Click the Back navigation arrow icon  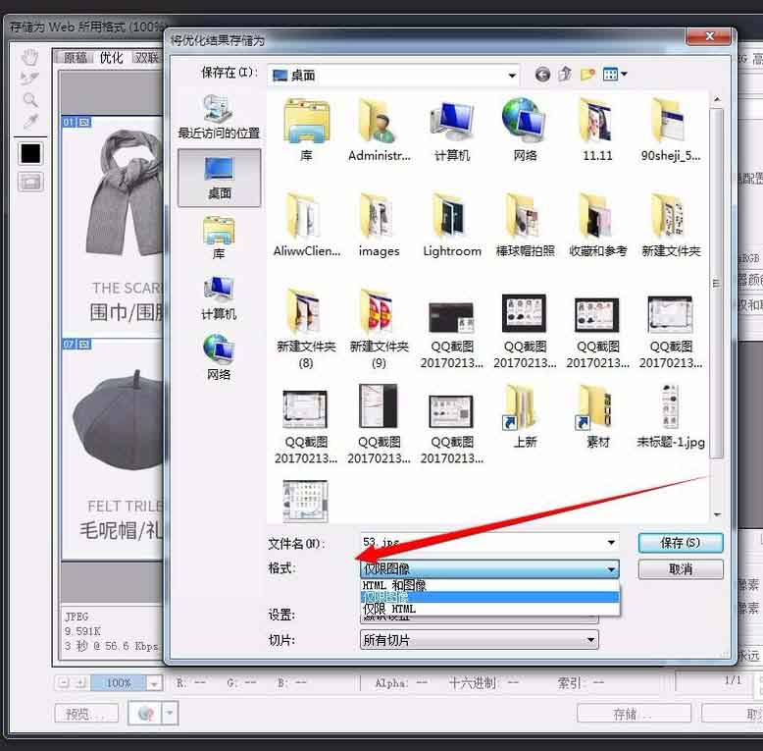(542, 75)
